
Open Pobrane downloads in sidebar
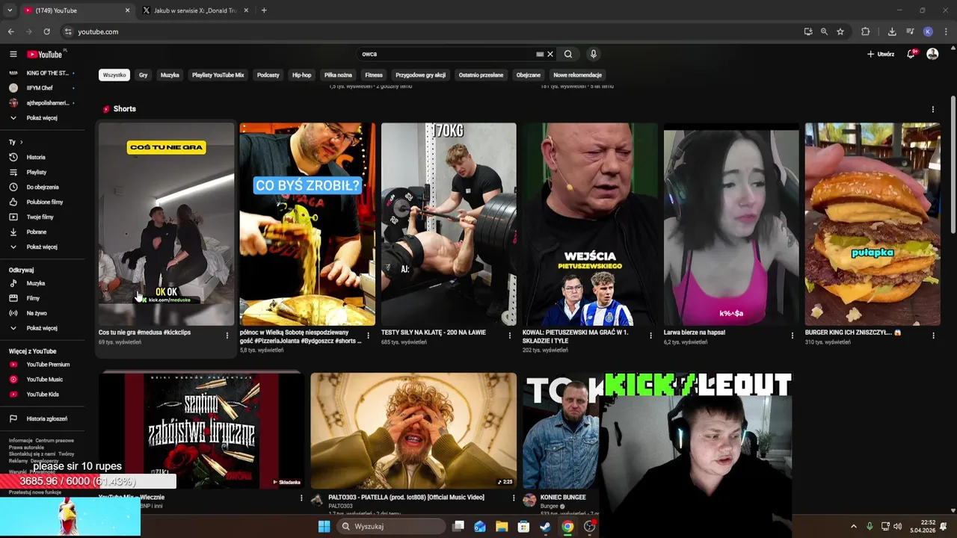tap(36, 232)
